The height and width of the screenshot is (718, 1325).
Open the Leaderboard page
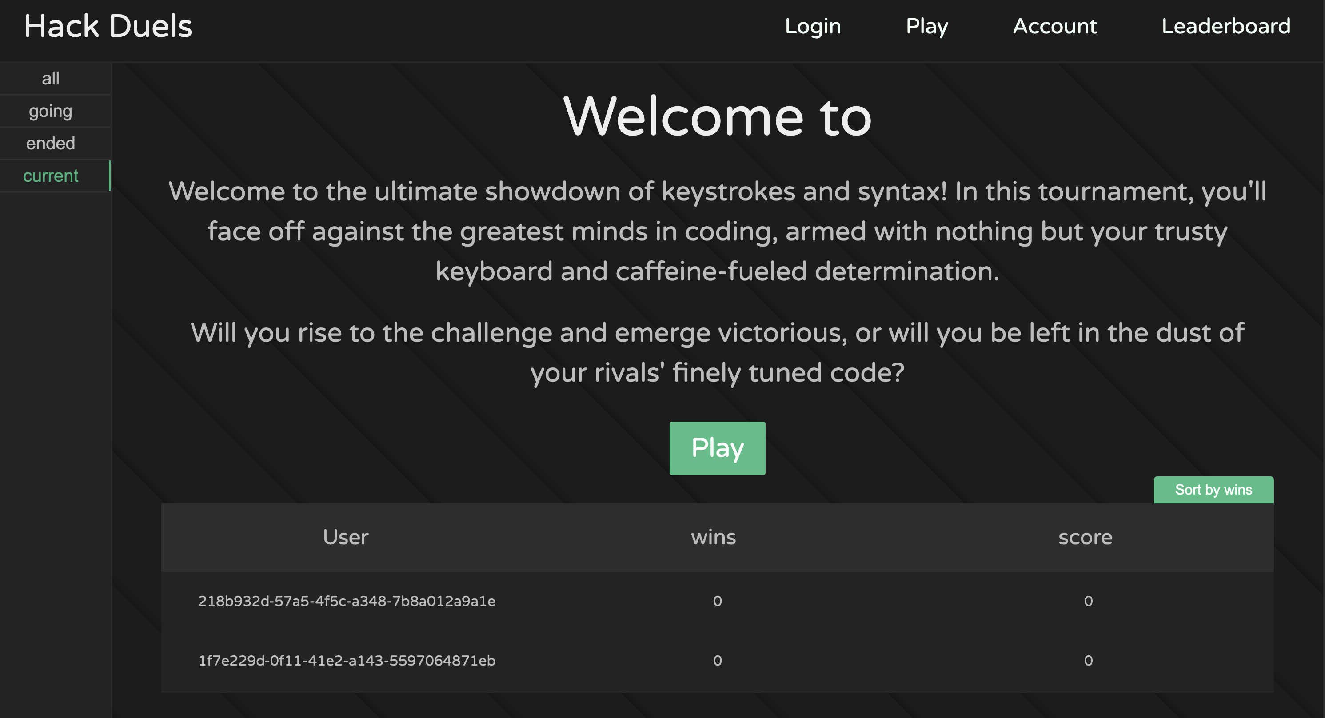coord(1226,27)
